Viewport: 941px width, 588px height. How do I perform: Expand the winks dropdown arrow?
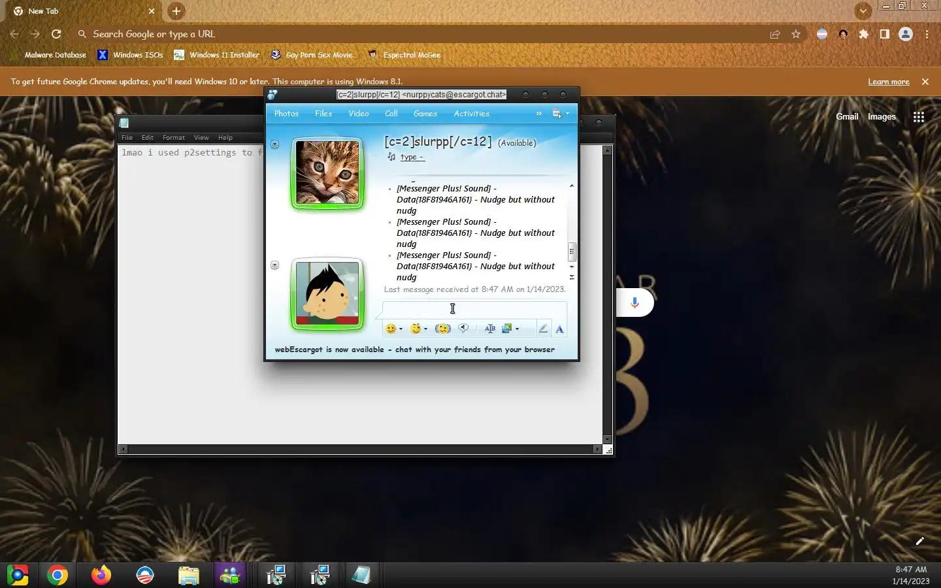coord(425,329)
